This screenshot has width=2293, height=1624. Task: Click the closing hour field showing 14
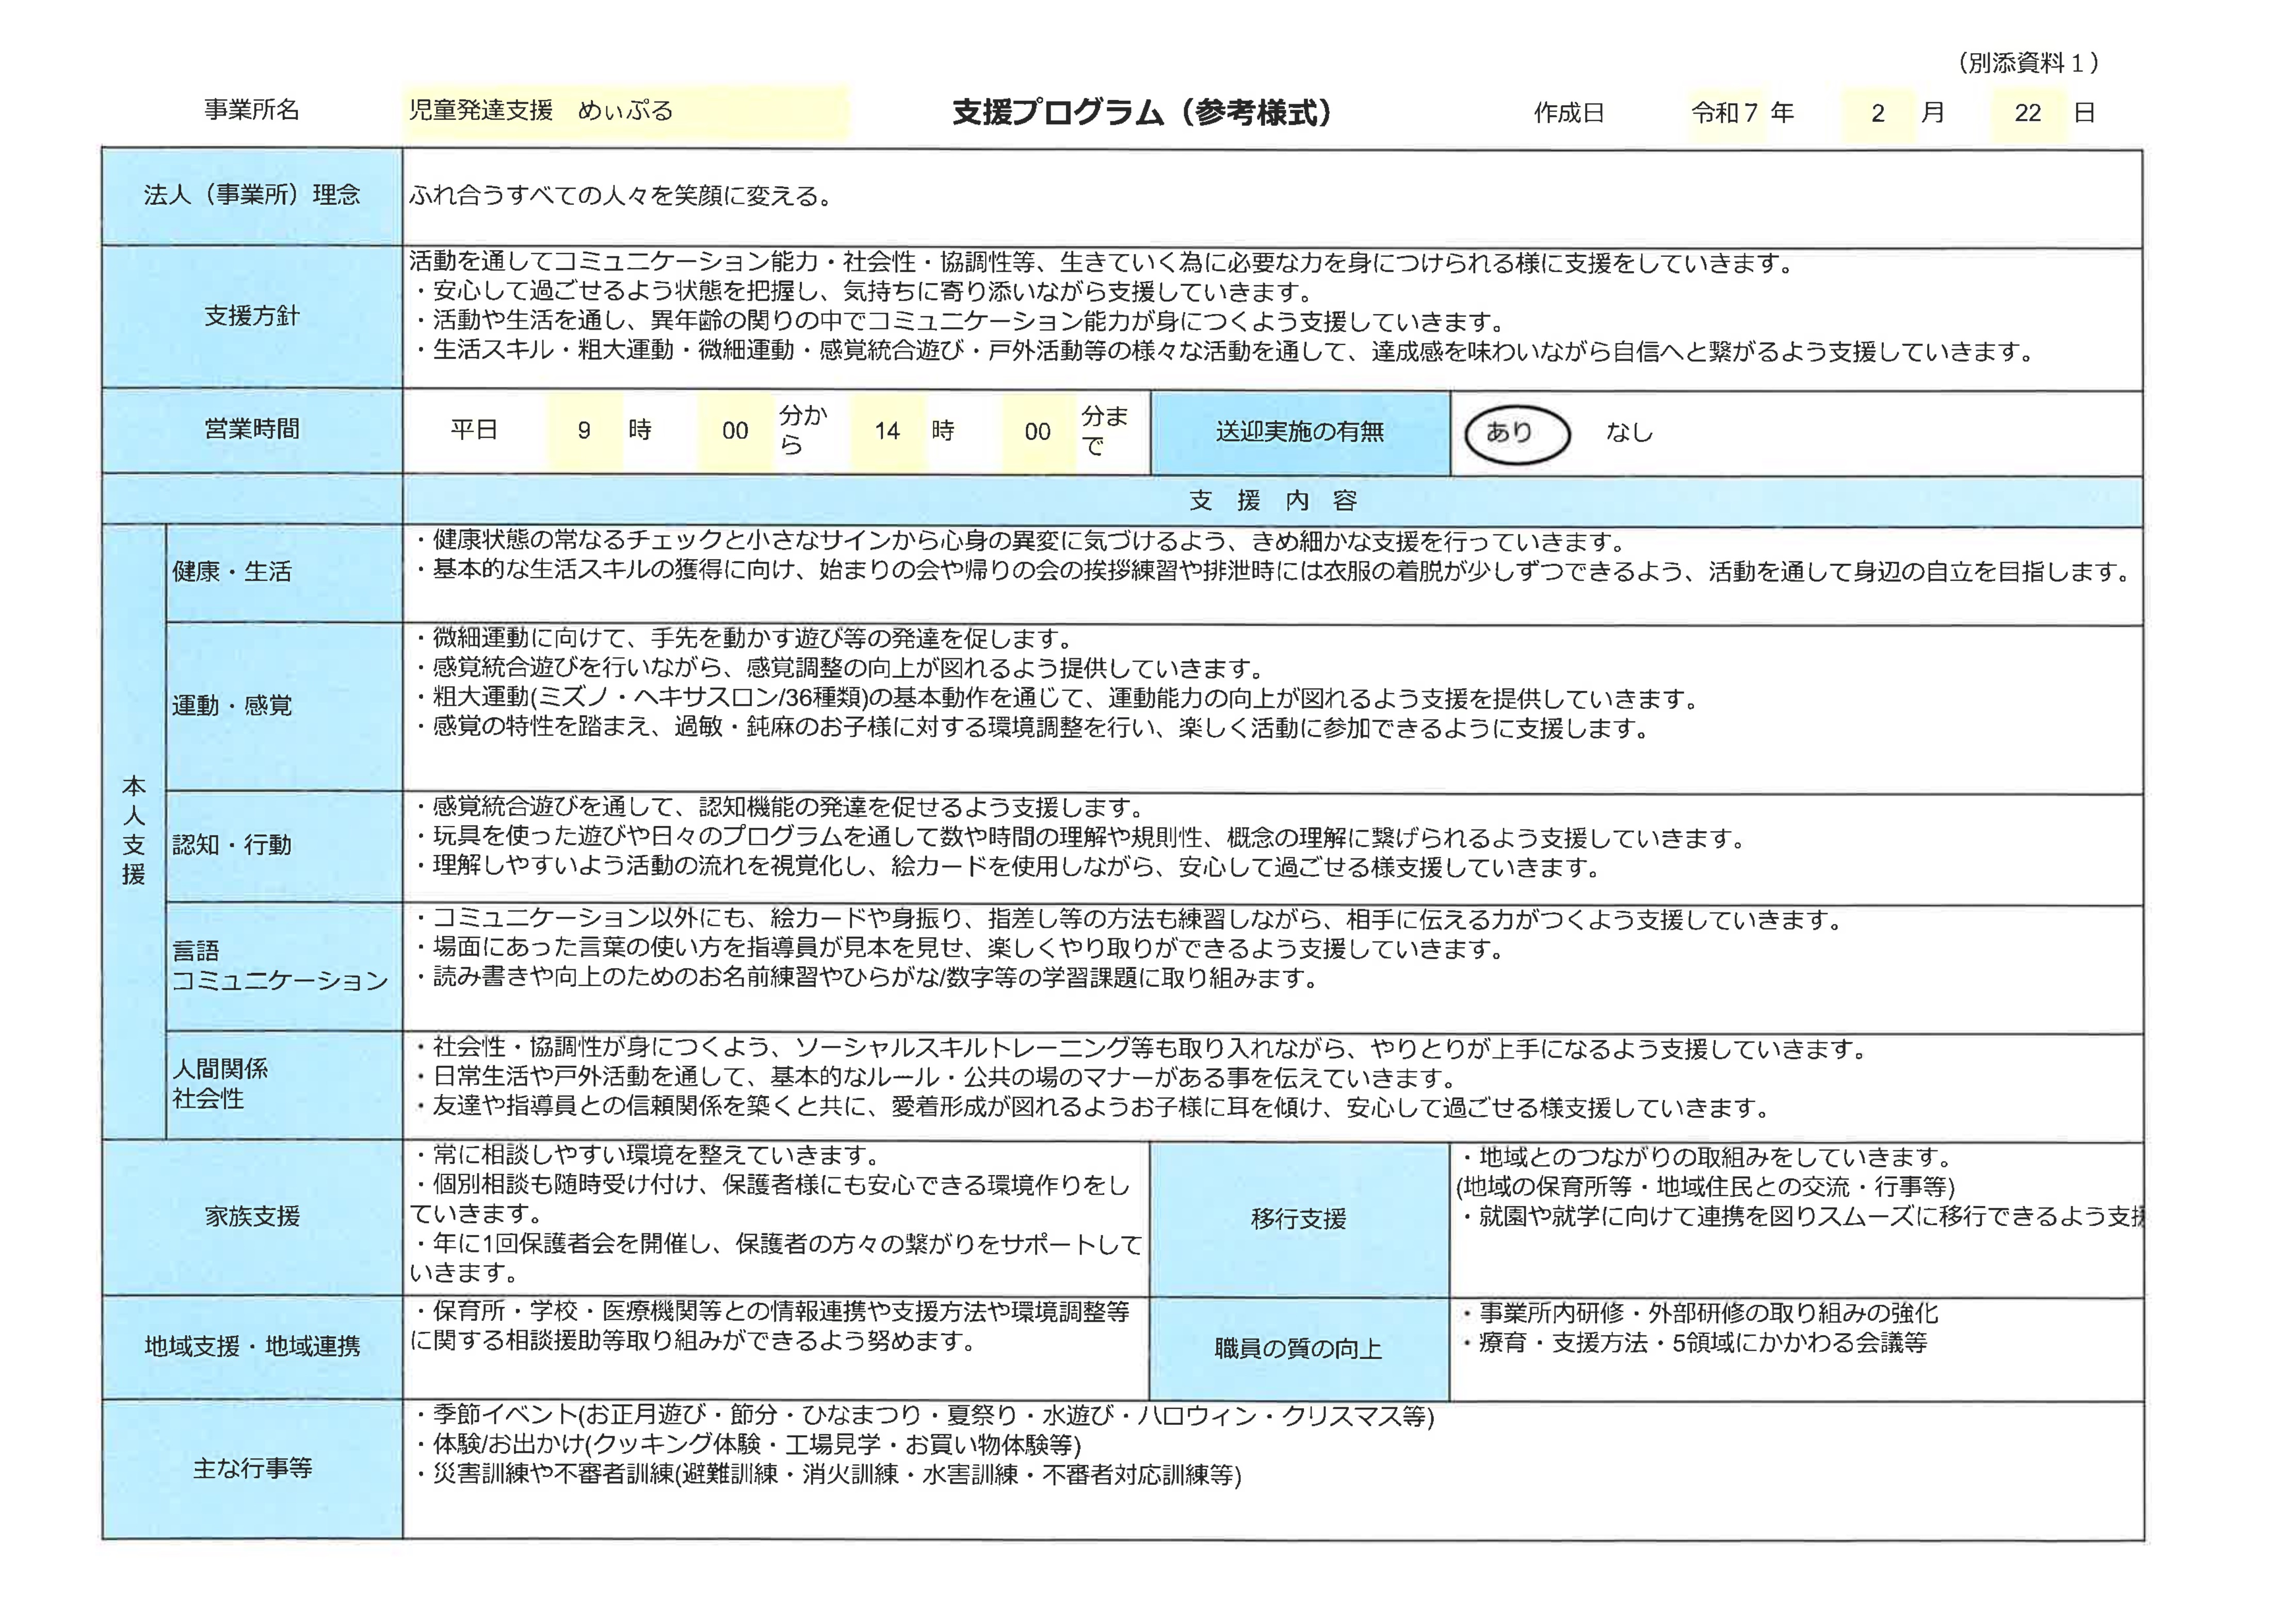886,431
